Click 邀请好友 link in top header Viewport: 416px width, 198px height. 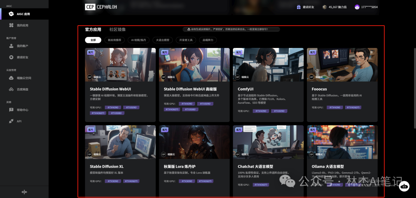[308, 7]
